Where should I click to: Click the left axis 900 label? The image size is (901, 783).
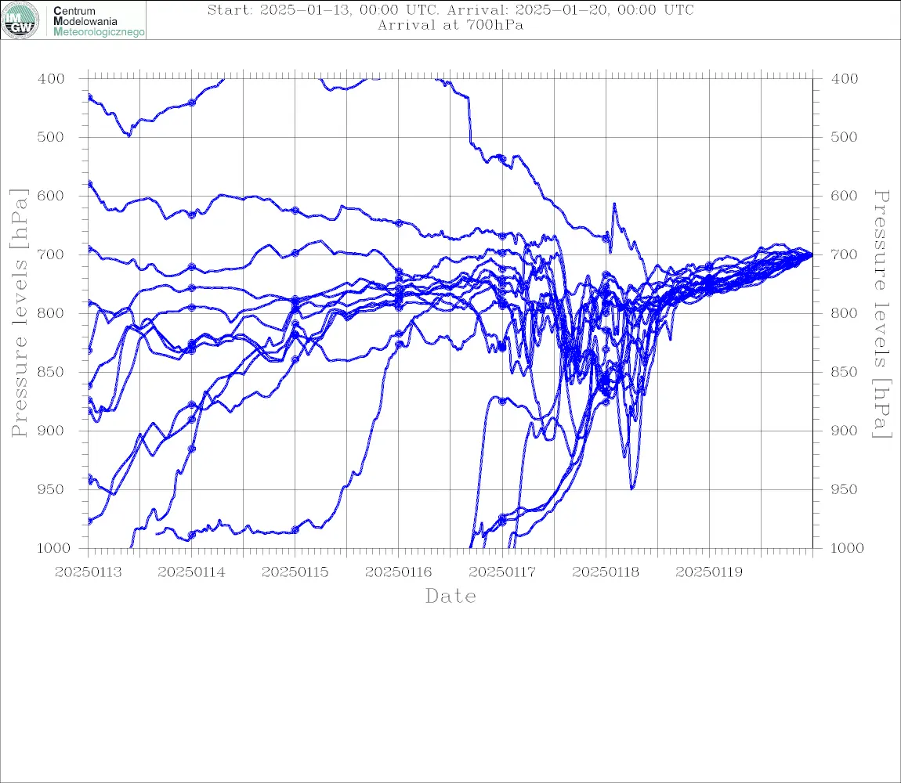tap(51, 431)
